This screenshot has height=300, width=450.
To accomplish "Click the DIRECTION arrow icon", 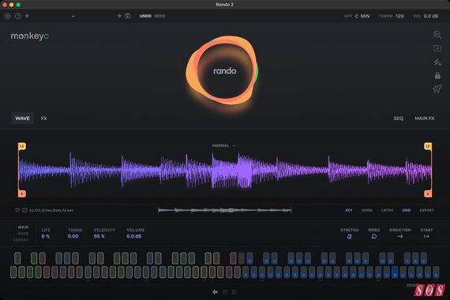I will tap(400, 237).
